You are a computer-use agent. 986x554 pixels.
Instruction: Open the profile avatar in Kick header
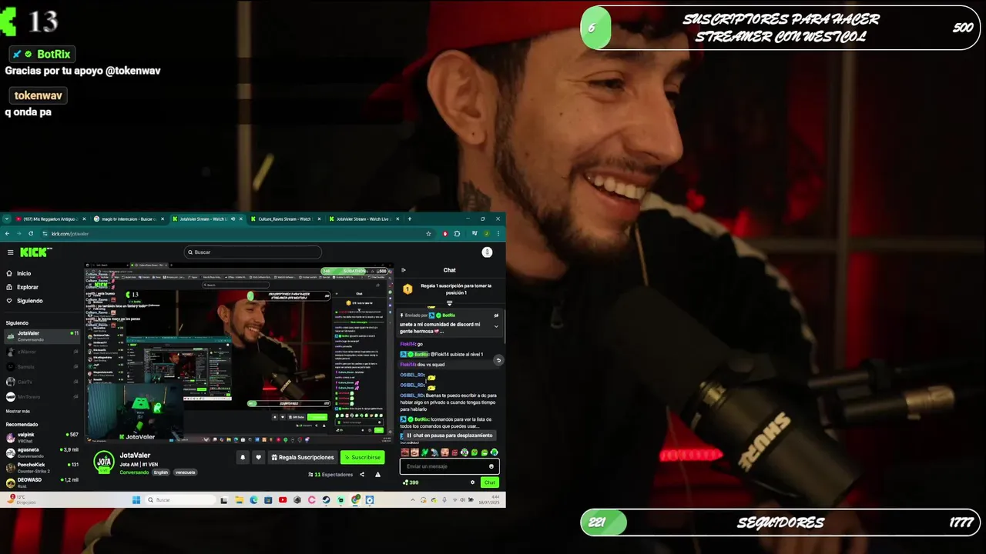point(487,252)
